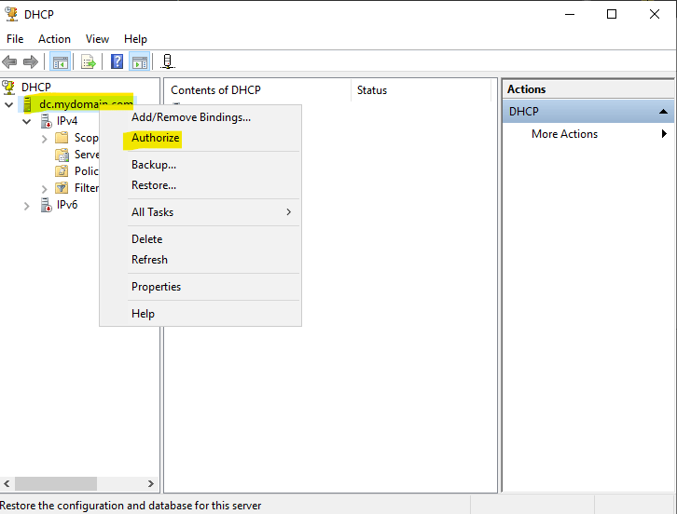Collapse the IPv4 tree node

pos(27,121)
